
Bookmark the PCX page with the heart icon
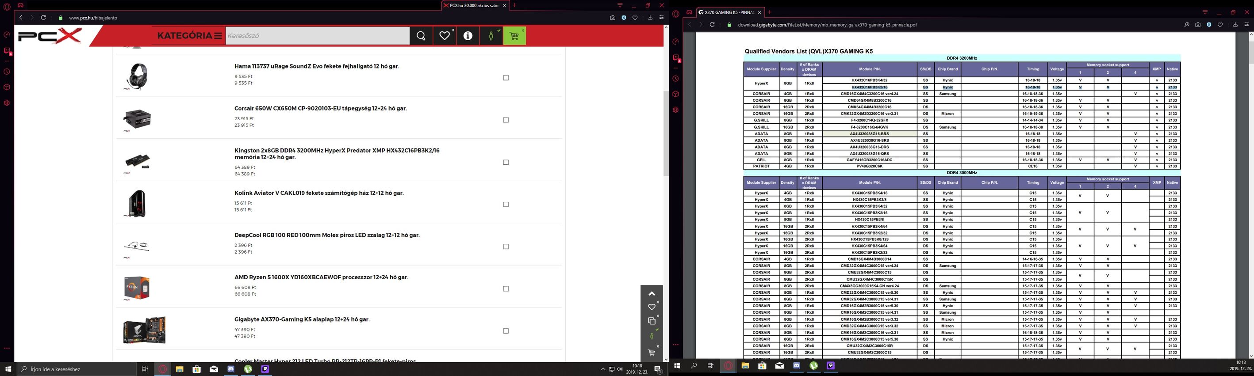point(635,18)
